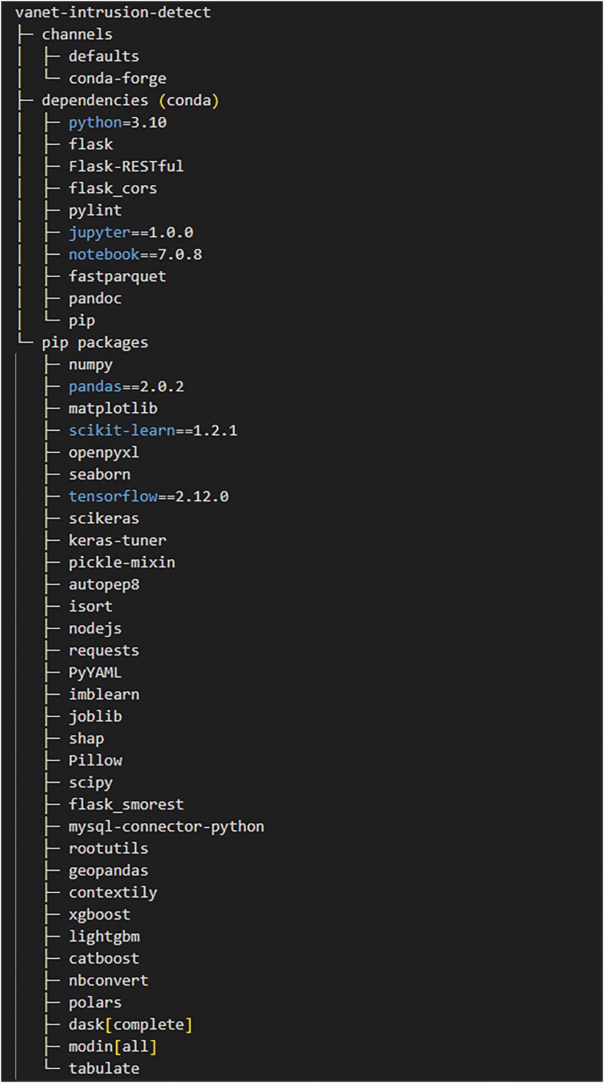
Task: Click the modin[all] package entry
Action: pyautogui.click(x=113, y=1047)
